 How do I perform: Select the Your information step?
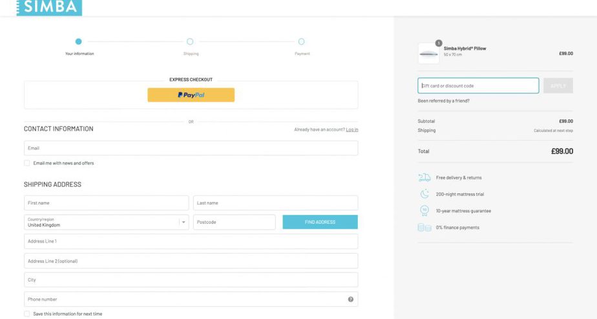[x=78, y=41]
